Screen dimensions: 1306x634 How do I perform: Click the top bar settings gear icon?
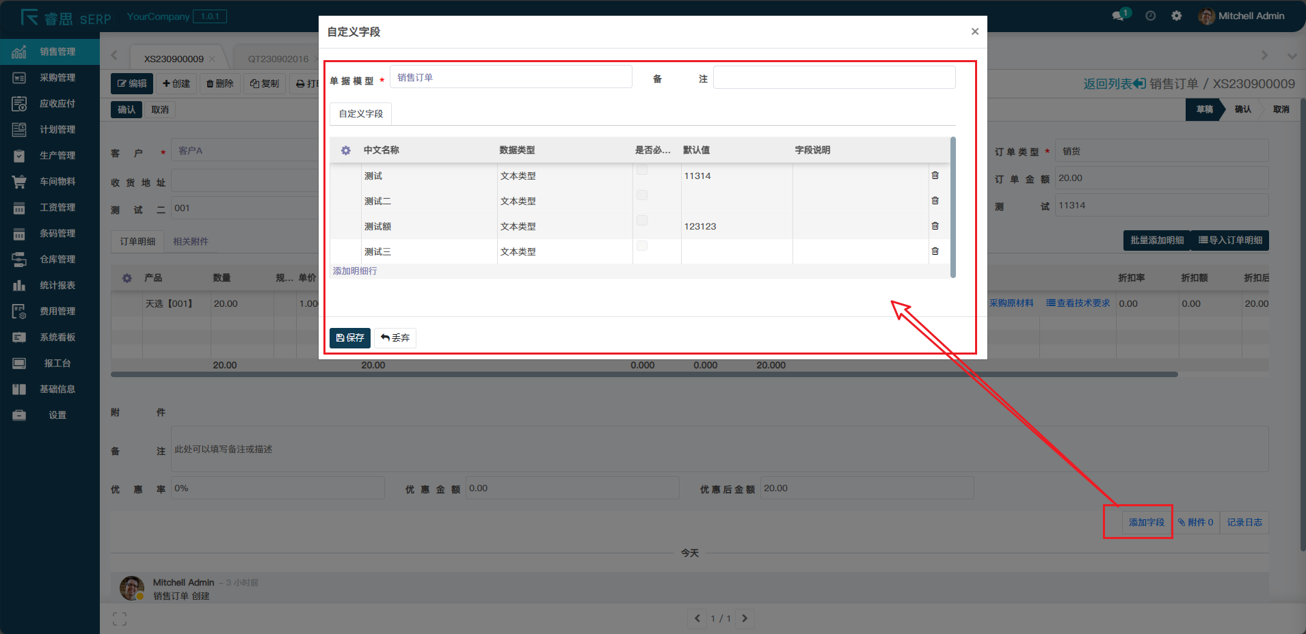[1176, 16]
